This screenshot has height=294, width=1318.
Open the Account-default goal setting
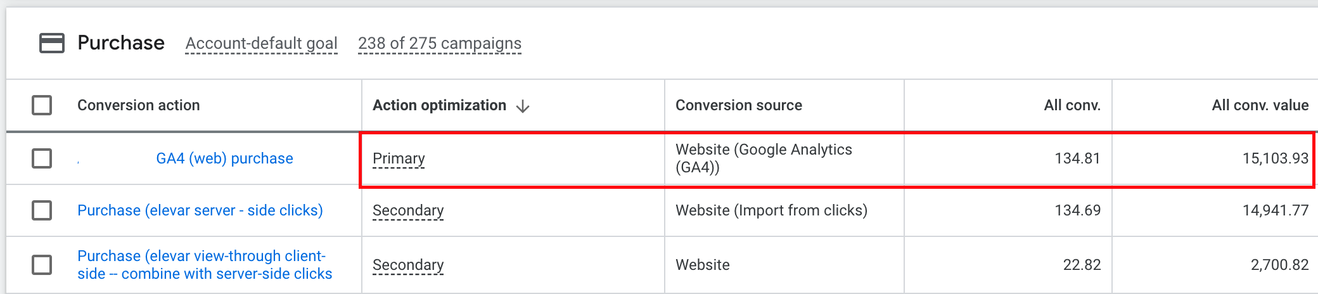261,44
